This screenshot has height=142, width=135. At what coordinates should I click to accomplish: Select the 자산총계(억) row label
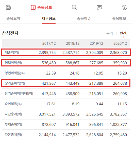13,114
